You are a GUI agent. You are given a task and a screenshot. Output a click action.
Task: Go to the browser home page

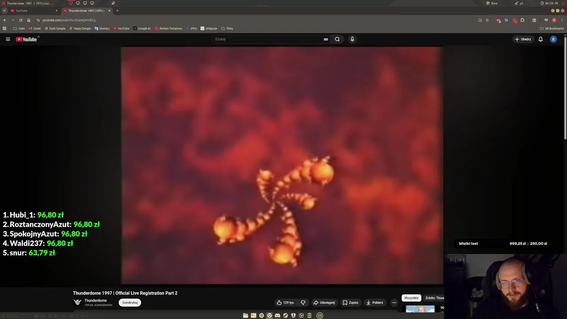click(x=29, y=20)
